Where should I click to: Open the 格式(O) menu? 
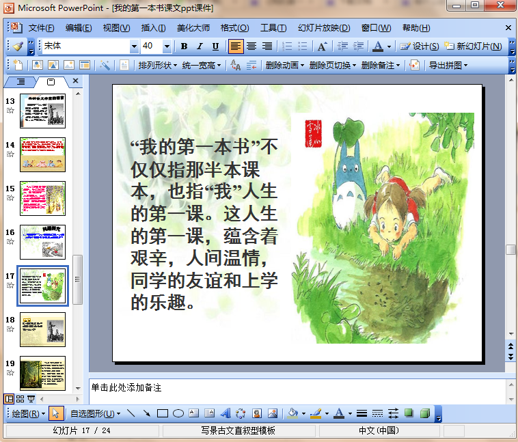234,28
